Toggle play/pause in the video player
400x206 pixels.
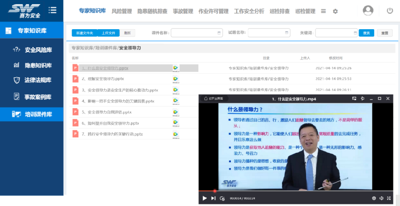pyautogui.click(x=204, y=198)
